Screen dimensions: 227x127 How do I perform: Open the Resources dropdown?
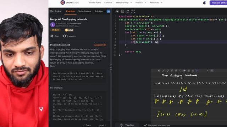(x=156, y=2)
